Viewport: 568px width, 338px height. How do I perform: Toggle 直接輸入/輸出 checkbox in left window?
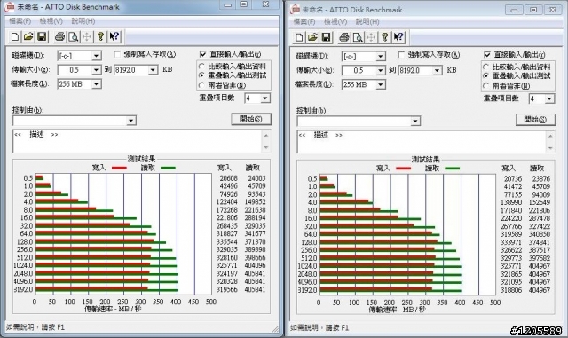(x=203, y=54)
